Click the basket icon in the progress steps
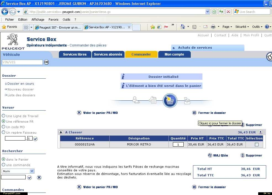This screenshot has height=195, width=272. pyautogui.click(x=170, y=101)
